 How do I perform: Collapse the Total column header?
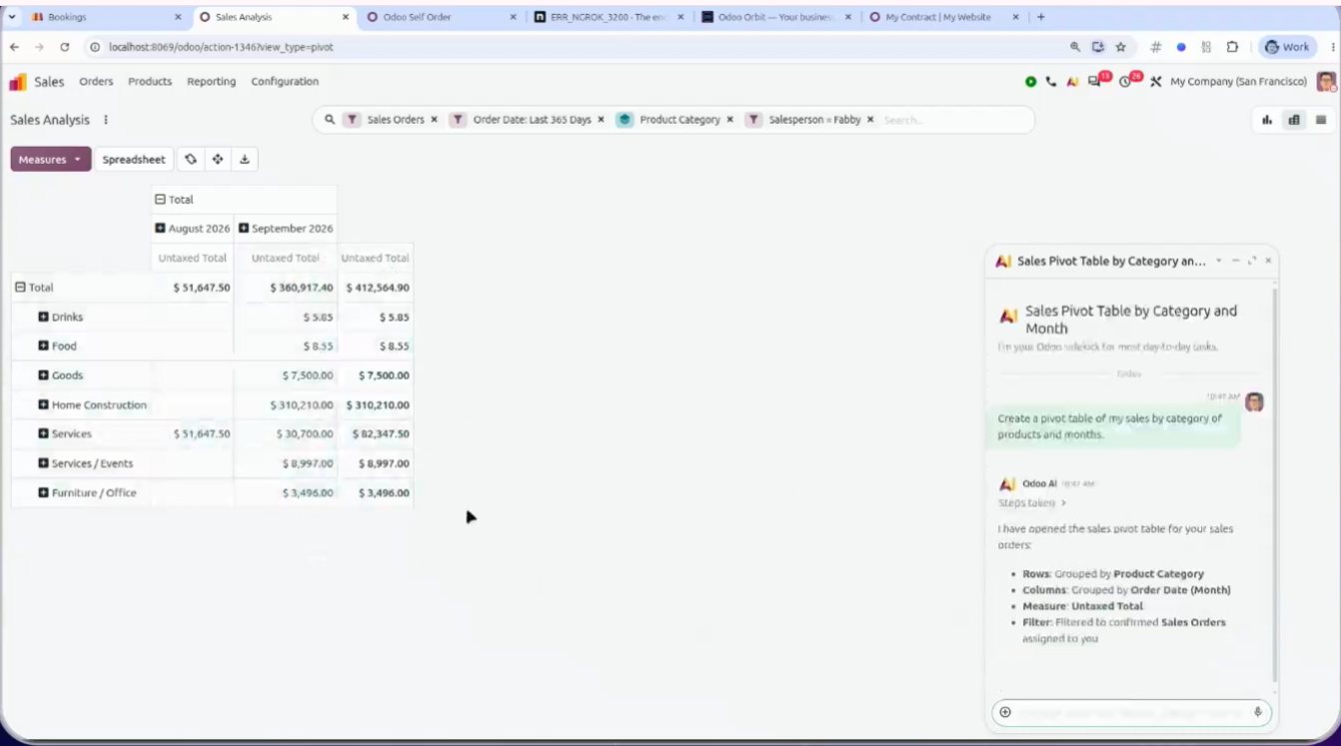[x=160, y=200]
